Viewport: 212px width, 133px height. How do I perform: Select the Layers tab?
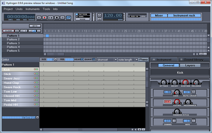[190, 65]
